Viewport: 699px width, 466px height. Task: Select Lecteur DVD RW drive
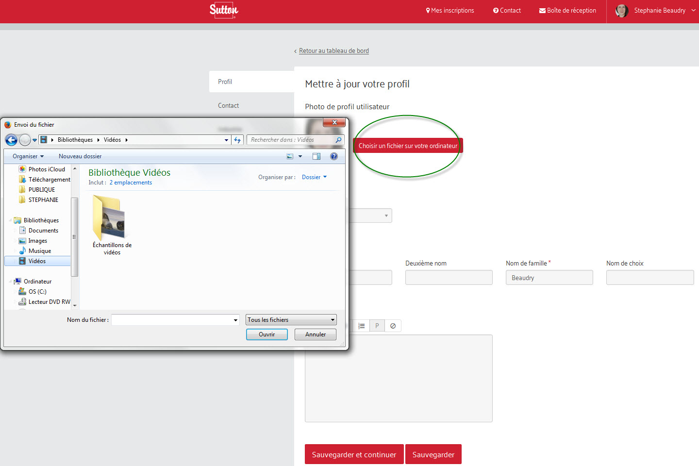[x=44, y=302]
